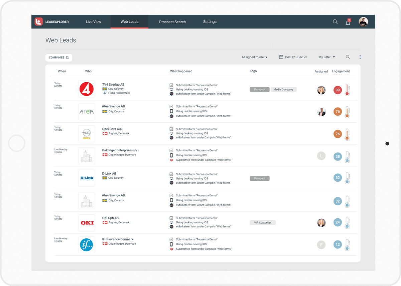Click the D-Link company logo
Viewport: 401px width, 286px height.
87,178
